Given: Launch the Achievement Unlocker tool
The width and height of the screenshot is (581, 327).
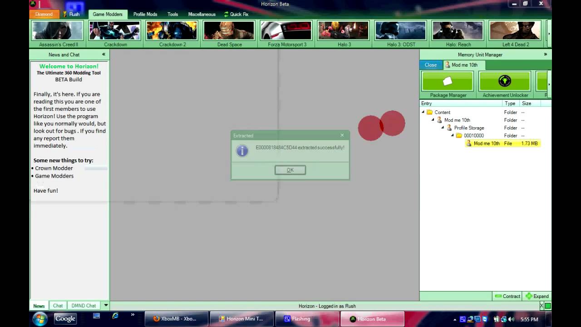Looking at the screenshot, I should pos(505,84).
